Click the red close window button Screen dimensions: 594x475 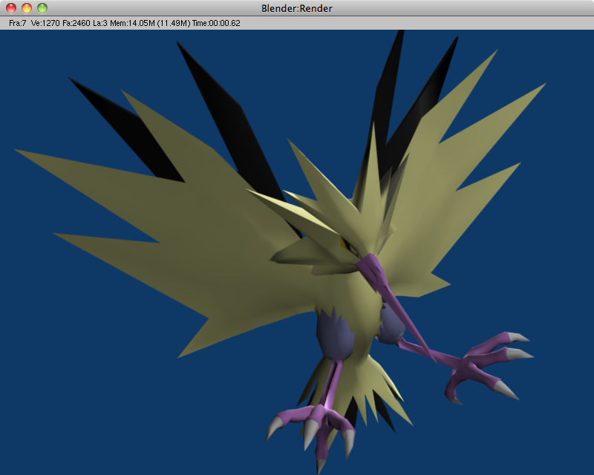click(11, 8)
